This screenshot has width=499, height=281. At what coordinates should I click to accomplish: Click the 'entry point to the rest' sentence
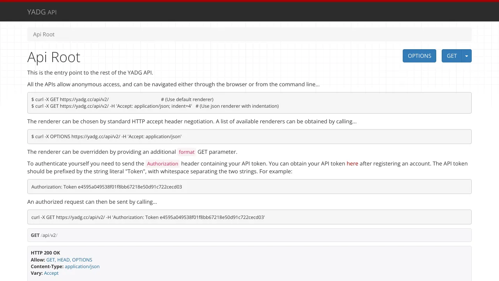[x=90, y=73]
